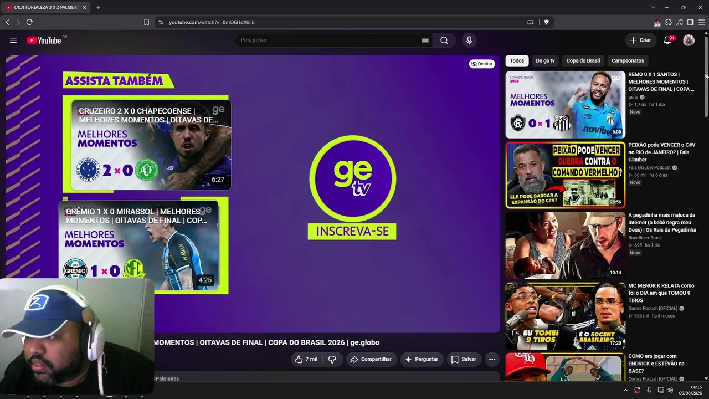709x399 pixels.
Task: Click the ge tv channel logo circle
Action: tap(352, 178)
